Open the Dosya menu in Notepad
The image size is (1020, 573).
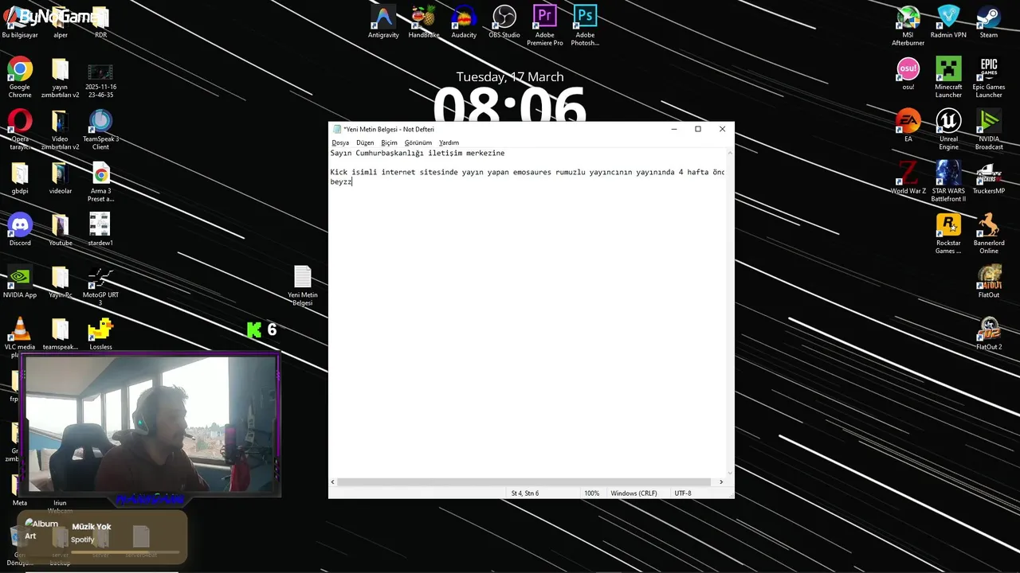pyautogui.click(x=340, y=142)
